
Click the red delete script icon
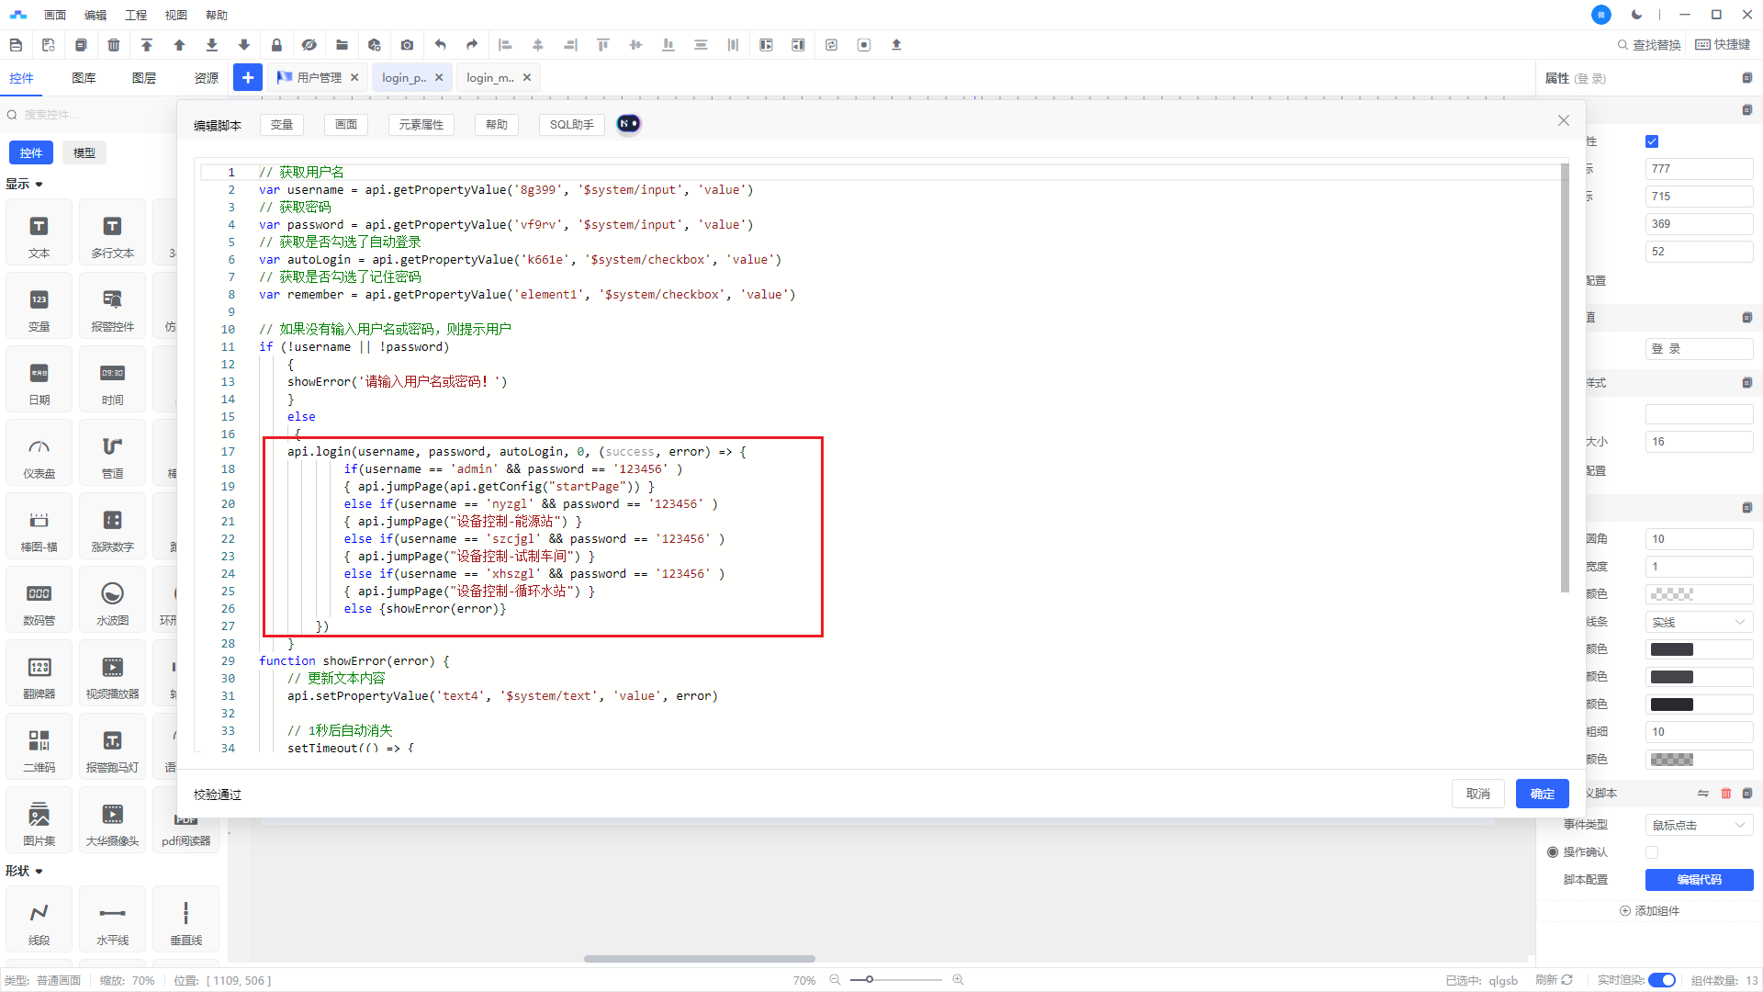(x=1725, y=794)
